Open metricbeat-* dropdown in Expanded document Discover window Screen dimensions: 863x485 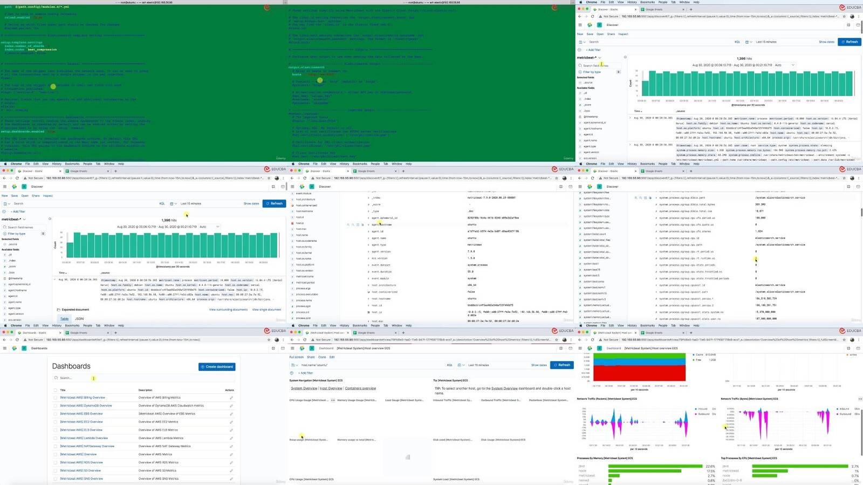pos(14,220)
